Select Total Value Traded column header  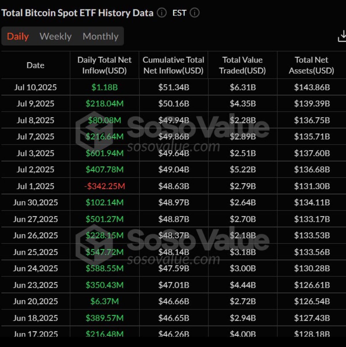(242, 65)
